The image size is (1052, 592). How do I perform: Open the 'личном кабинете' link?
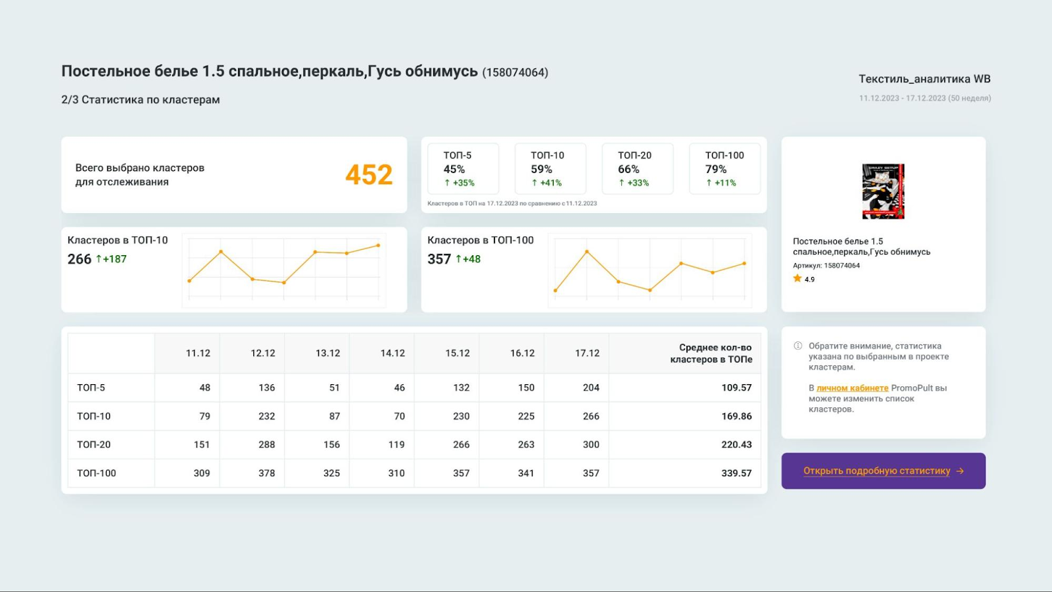tap(852, 388)
